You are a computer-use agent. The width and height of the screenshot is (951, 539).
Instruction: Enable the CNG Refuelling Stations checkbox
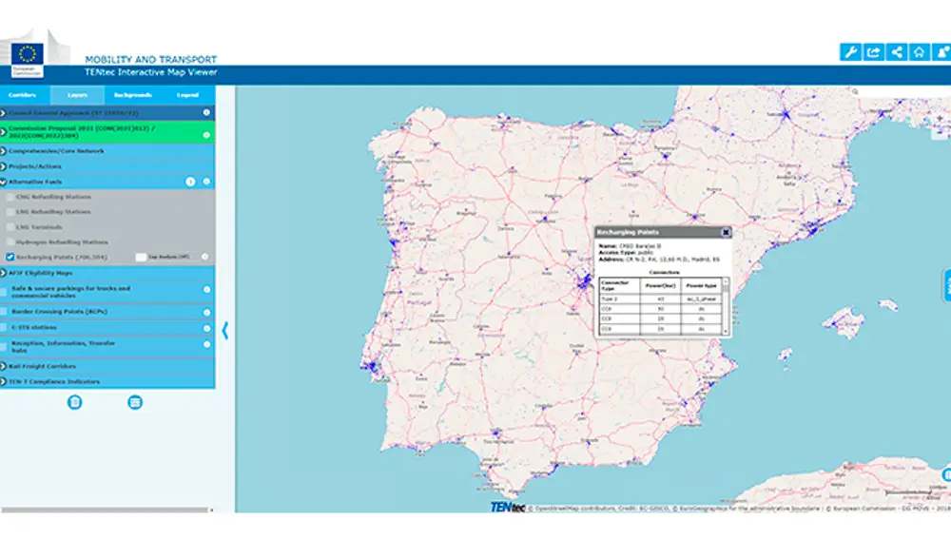pyautogui.click(x=10, y=197)
